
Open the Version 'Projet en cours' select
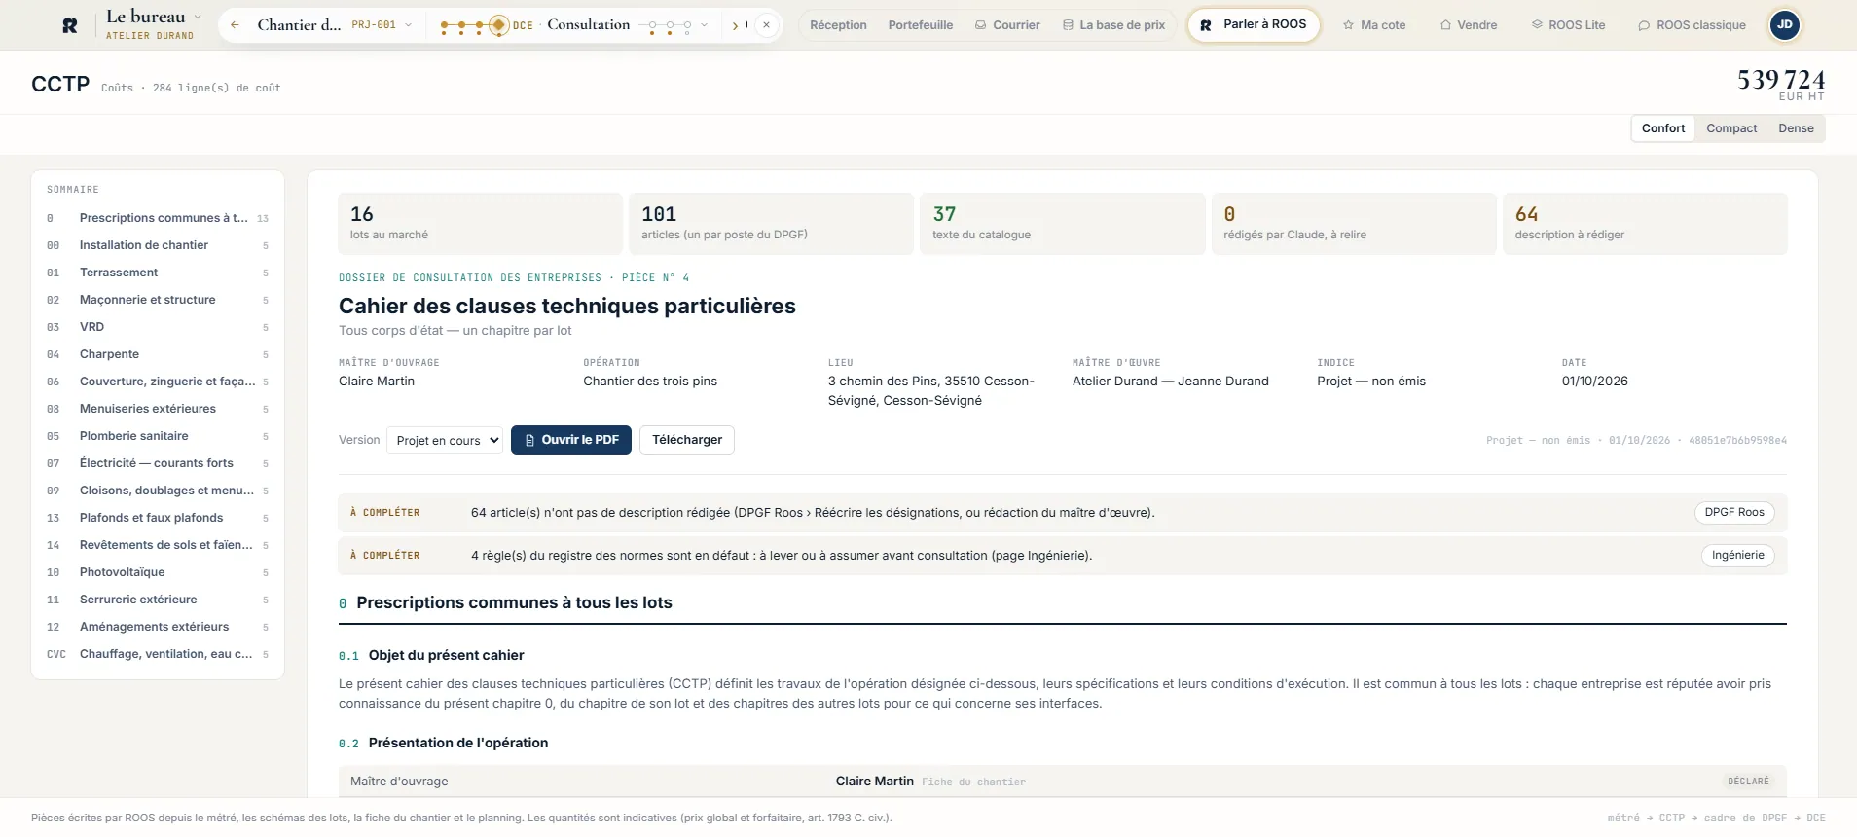pyautogui.click(x=445, y=440)
